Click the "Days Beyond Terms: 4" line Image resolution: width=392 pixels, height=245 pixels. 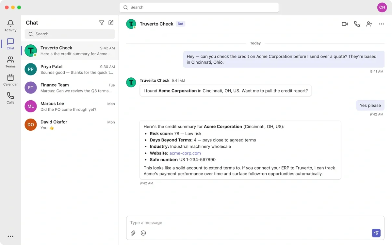pos(203,140)
